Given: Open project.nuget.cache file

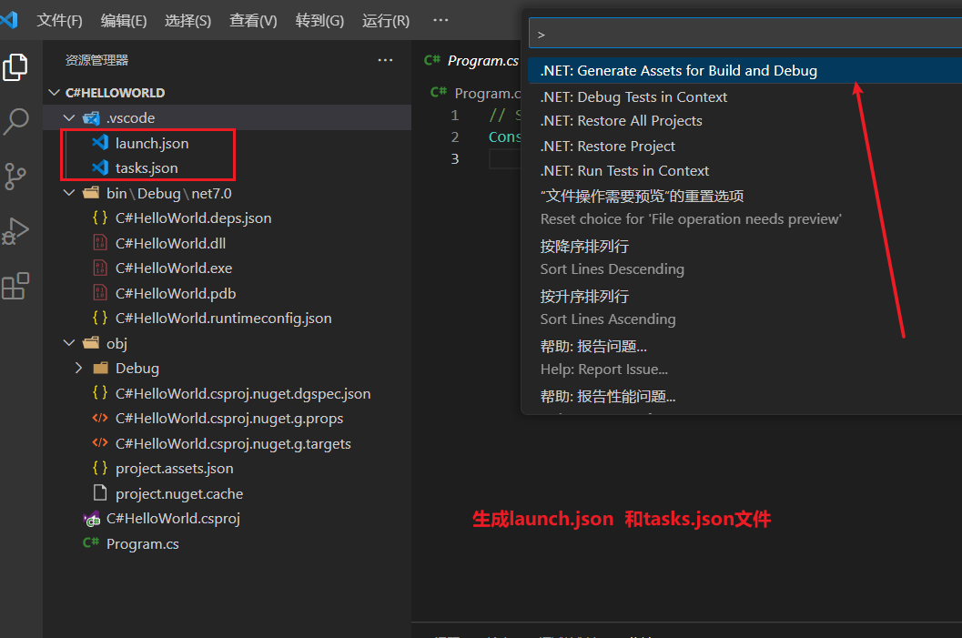Looking at the screenshot, I should [x=179, y=493].
